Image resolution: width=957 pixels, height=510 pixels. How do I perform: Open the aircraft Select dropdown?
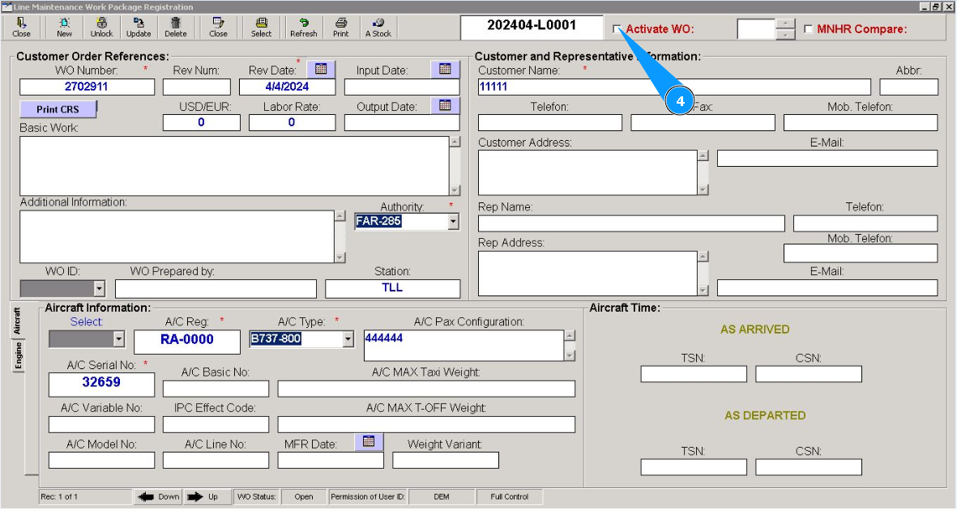point(119,339)
